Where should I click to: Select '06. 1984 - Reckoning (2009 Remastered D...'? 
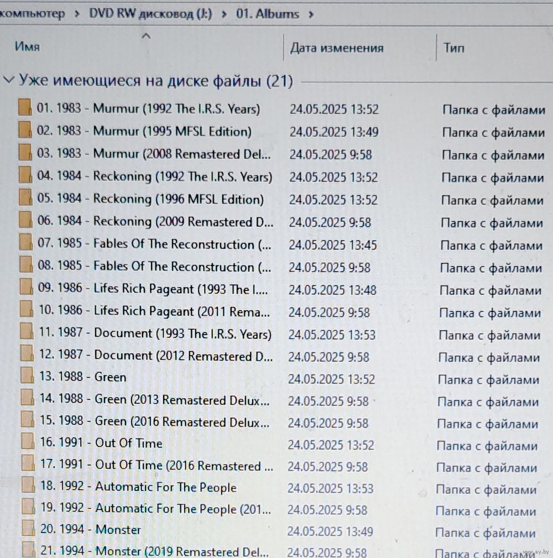coord(155,221)
